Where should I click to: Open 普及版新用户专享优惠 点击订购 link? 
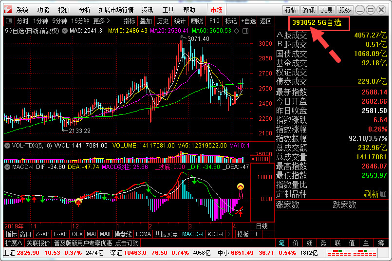point(96,243)
